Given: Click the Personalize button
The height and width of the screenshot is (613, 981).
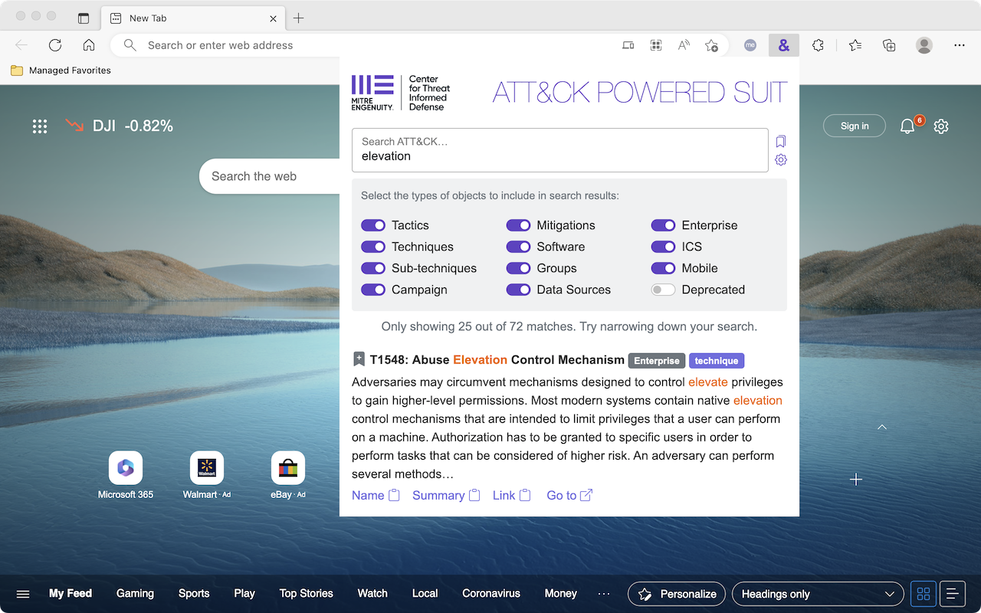Looking at the screenshot, I should (678, 594).
